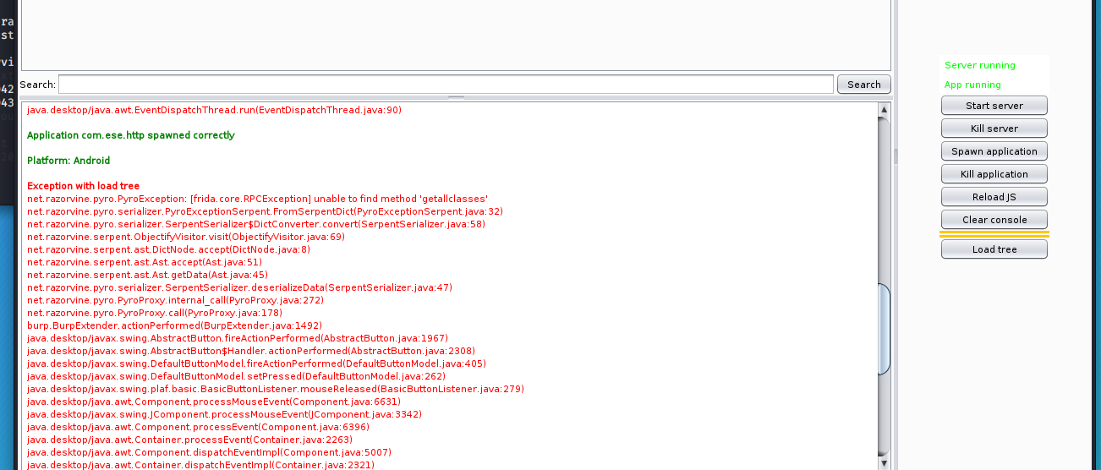
Task: Focus the Search input field
Action: [446, 85]
